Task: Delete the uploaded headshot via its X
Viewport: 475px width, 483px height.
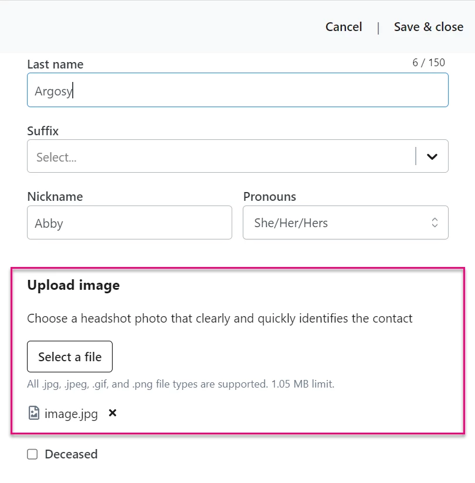Action: point(112,413)
